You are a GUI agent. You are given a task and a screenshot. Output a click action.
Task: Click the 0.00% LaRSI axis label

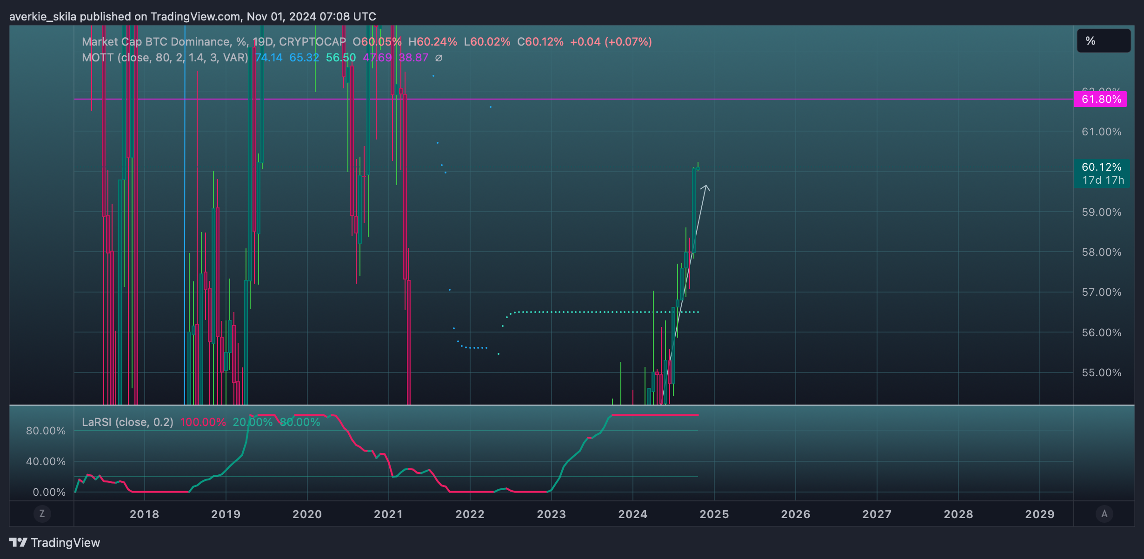click(x=49, y=492)
